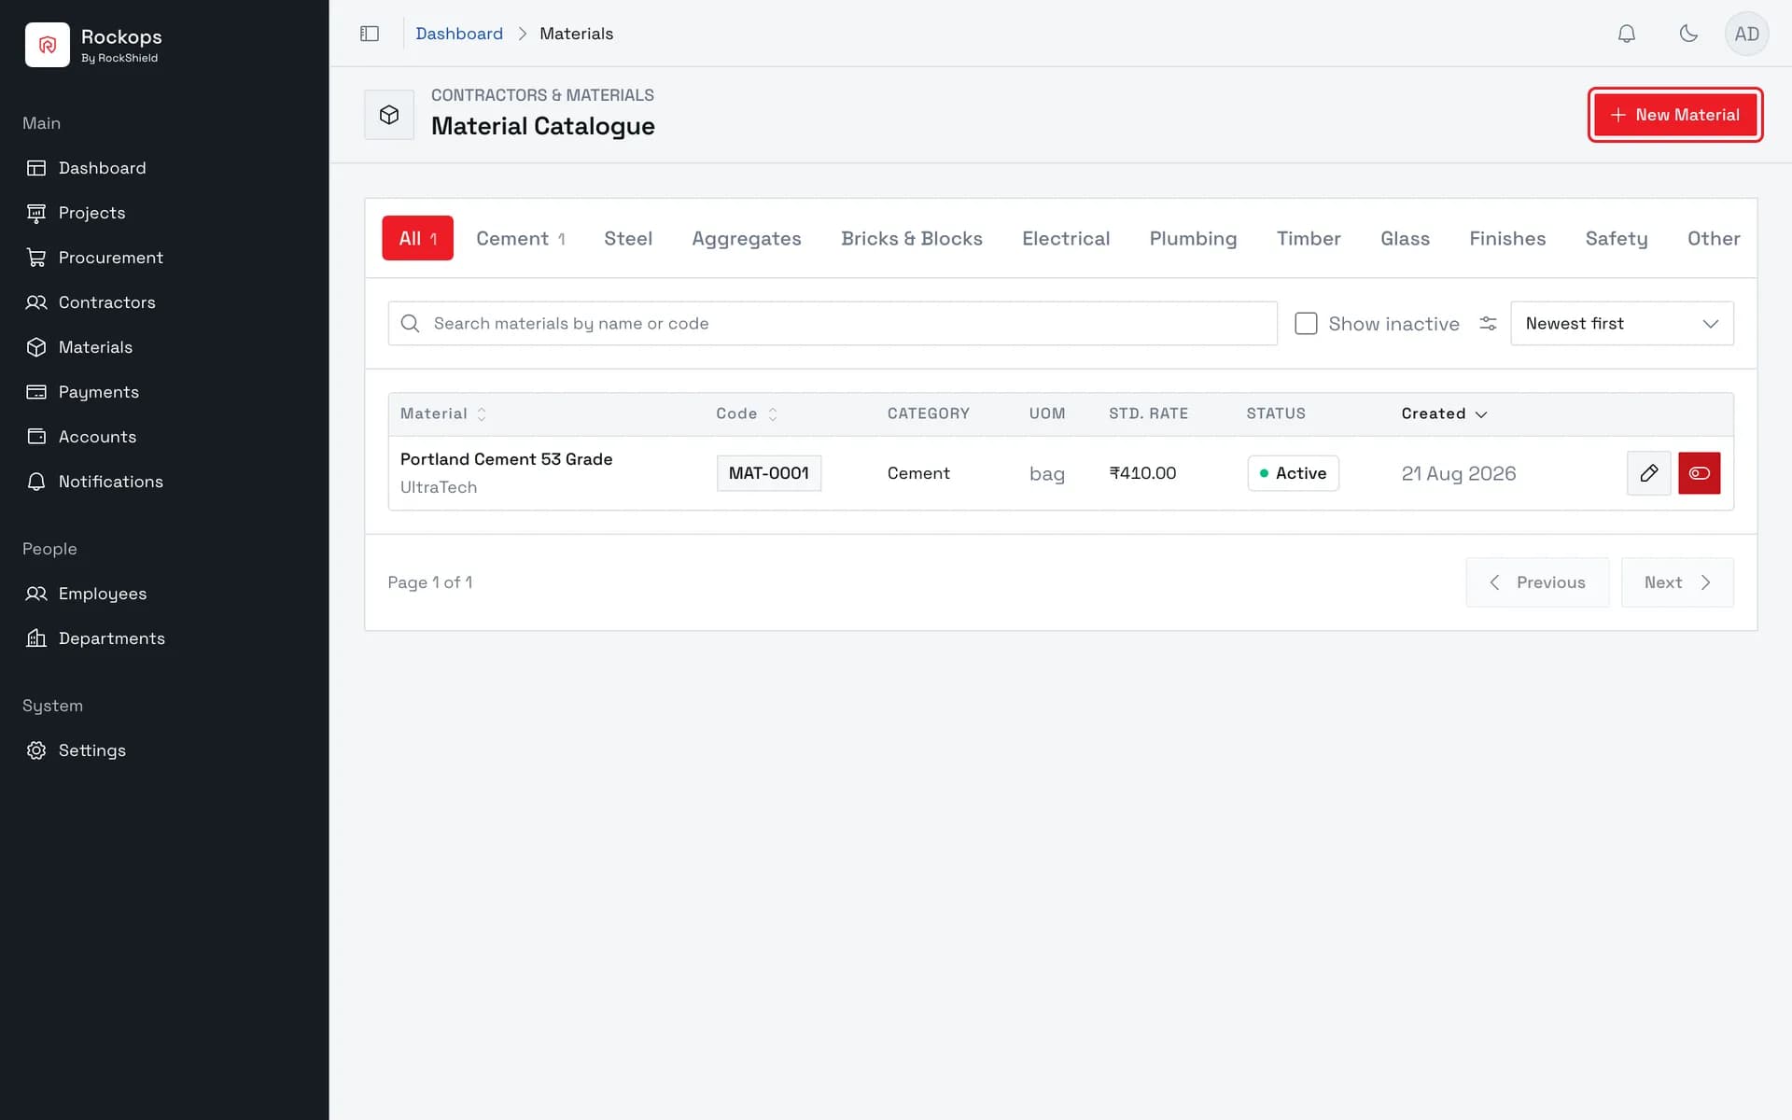The height and width of the screenshot is (1120, 1792).
Task: Click the MAT-0001 code badge
Action: (x=769, y=473)
